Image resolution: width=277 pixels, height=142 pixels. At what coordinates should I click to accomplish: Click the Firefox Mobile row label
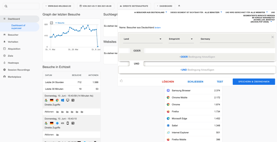(179, 140)
